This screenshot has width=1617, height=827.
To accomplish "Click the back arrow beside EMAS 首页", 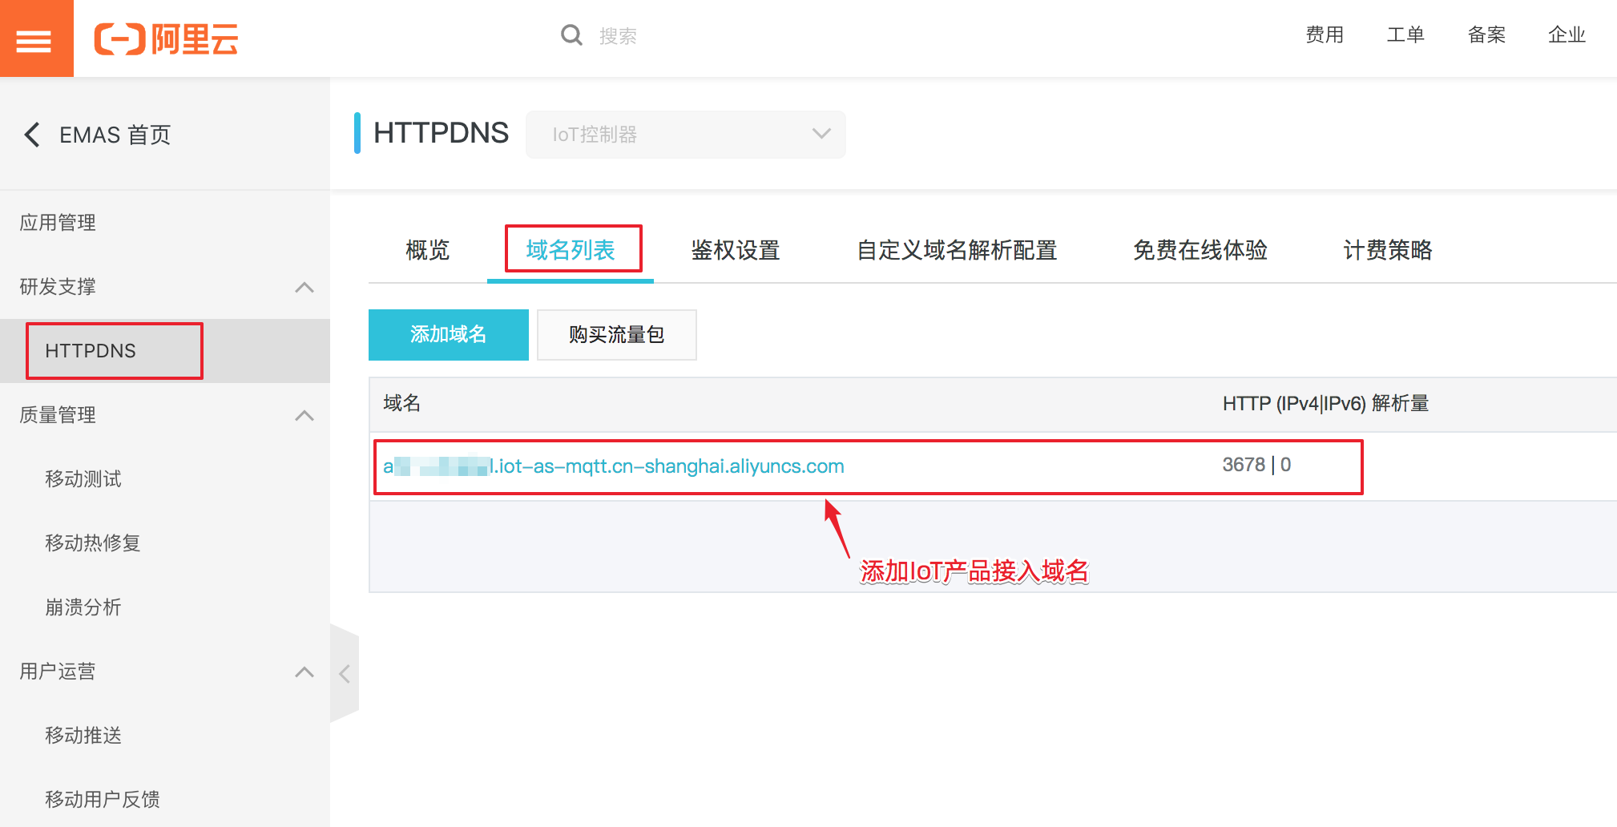I will pos(32,135).
